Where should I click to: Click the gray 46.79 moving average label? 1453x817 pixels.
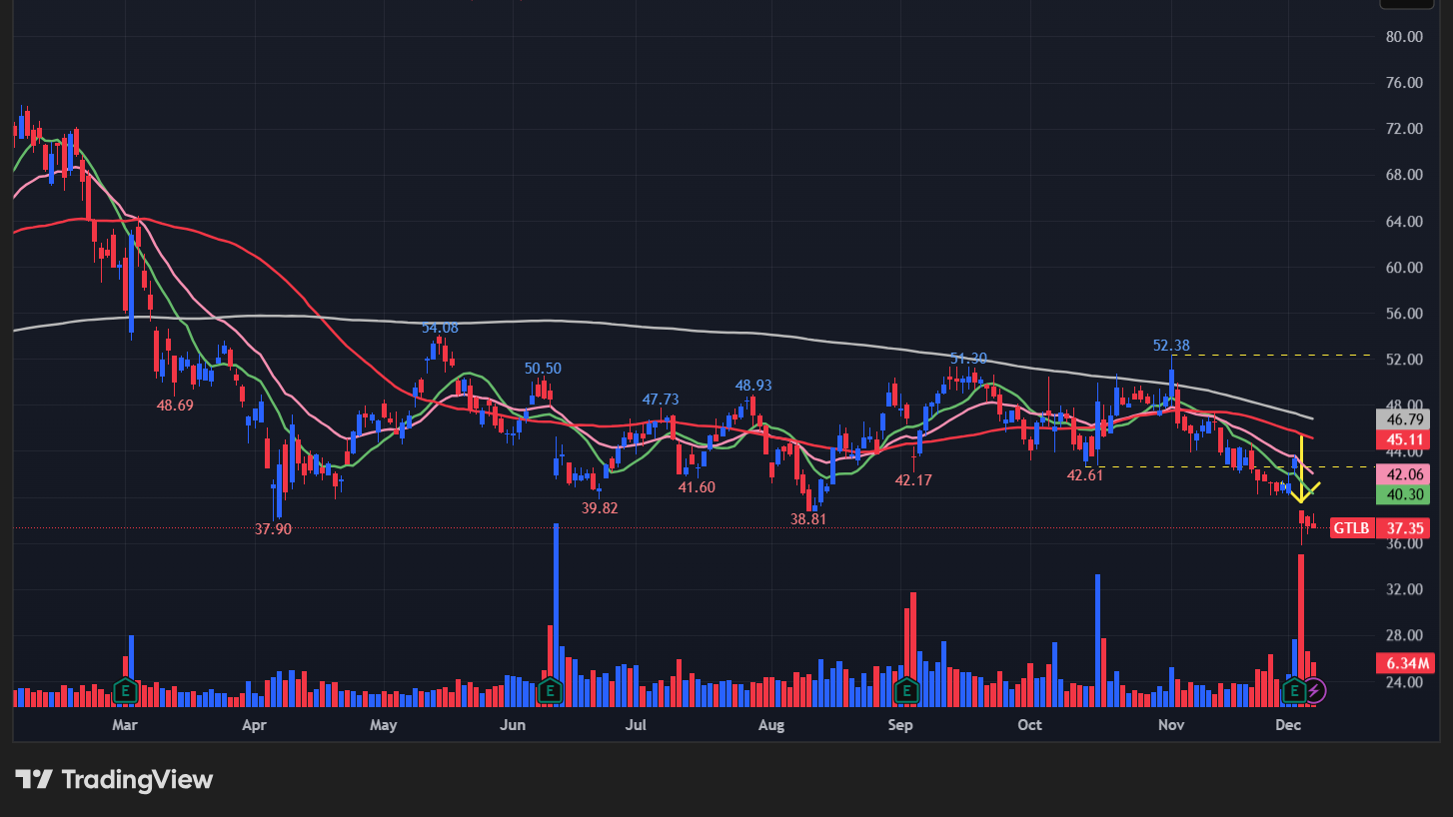pyautogui.click(x=1404, y=419)
